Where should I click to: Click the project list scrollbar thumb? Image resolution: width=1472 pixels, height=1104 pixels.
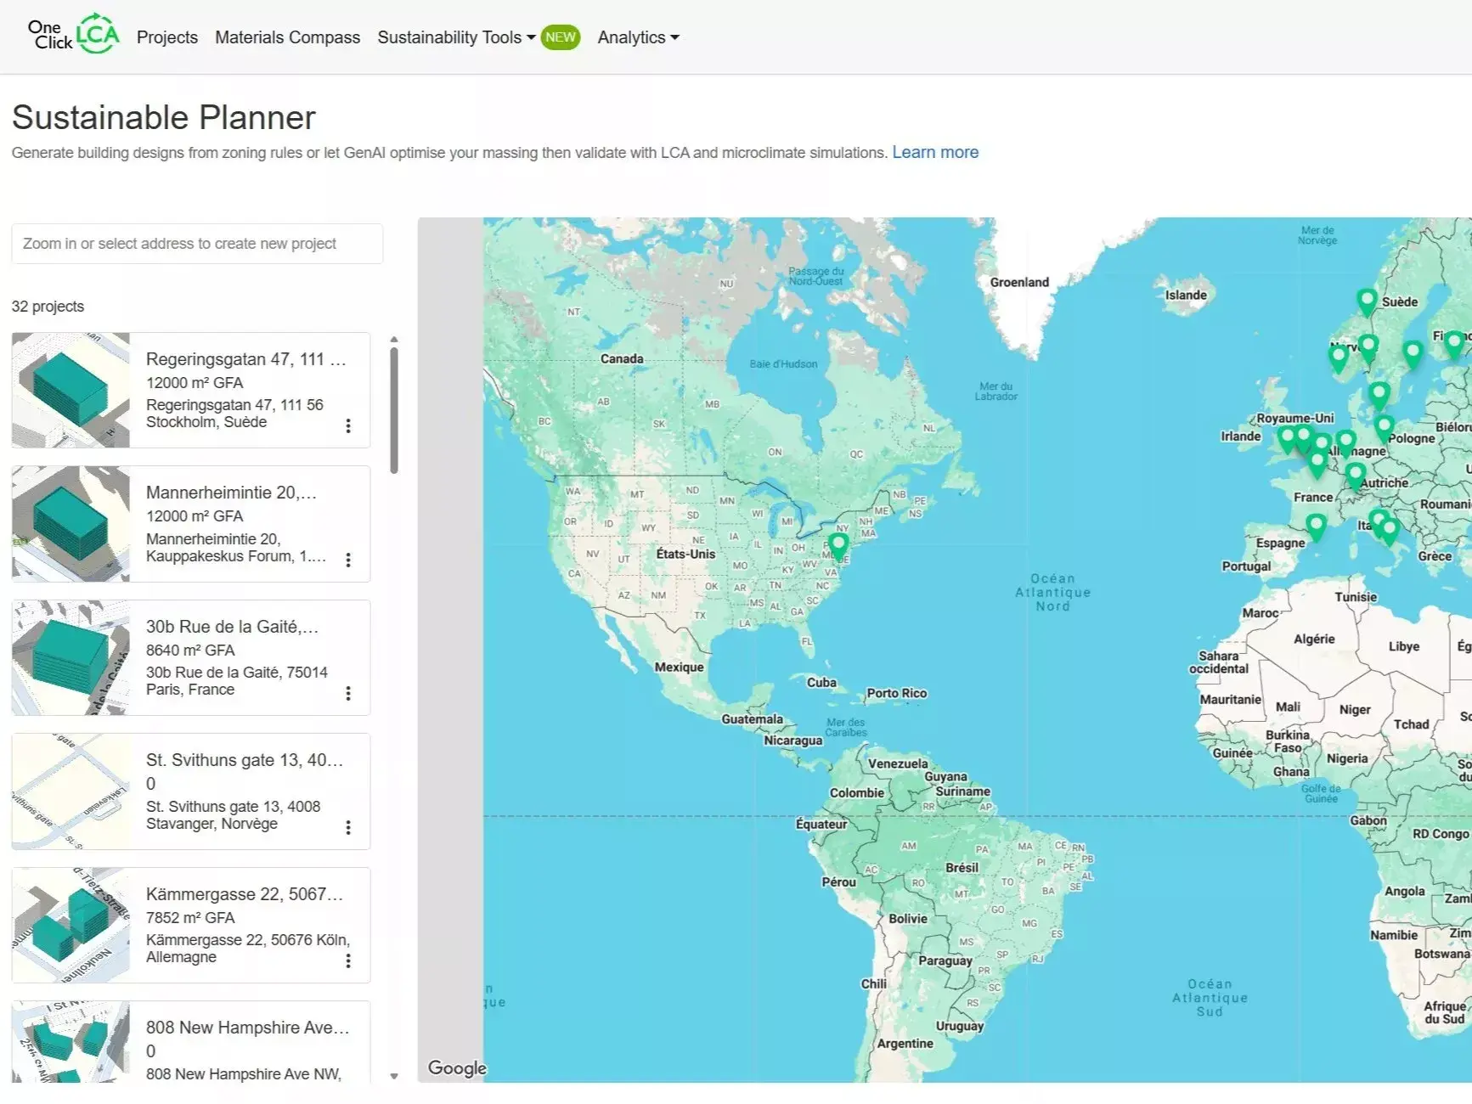(394, 410)
